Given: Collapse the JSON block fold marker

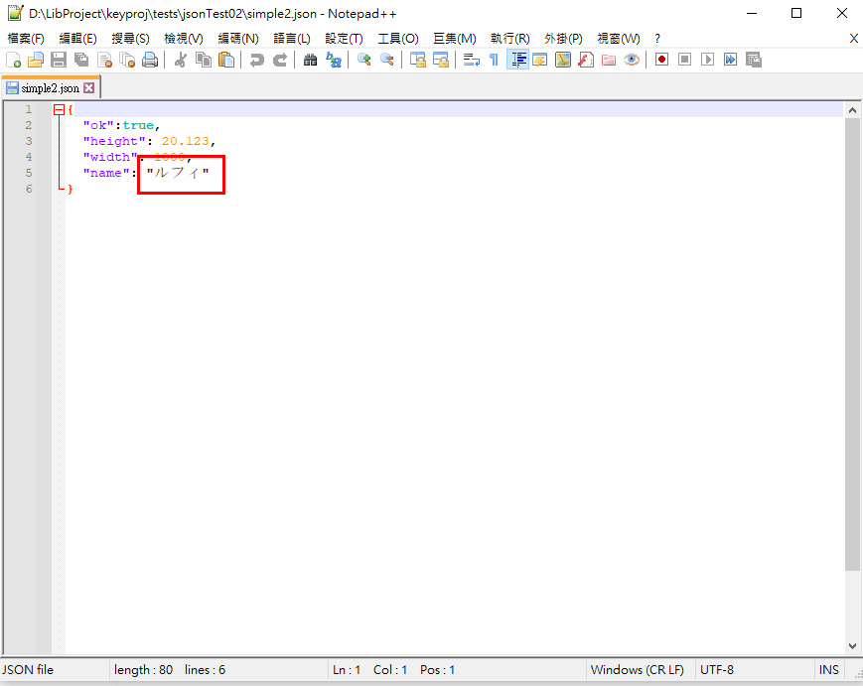Looking at the screenshot, I should coord(59,110).
